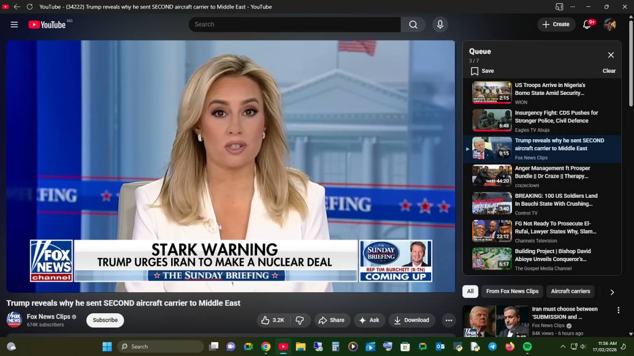Image resolution: width=634 pixels, height=356 pixels.
Task: Play Building Project Bishop David Abioye item
Action: point(542,259)
